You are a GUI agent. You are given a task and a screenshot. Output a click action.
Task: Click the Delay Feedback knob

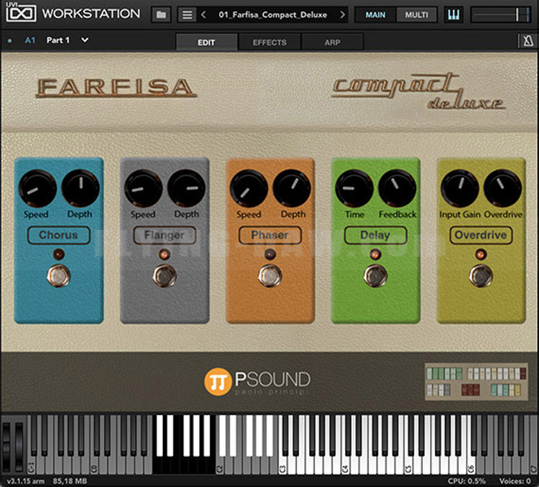point(397,188)
